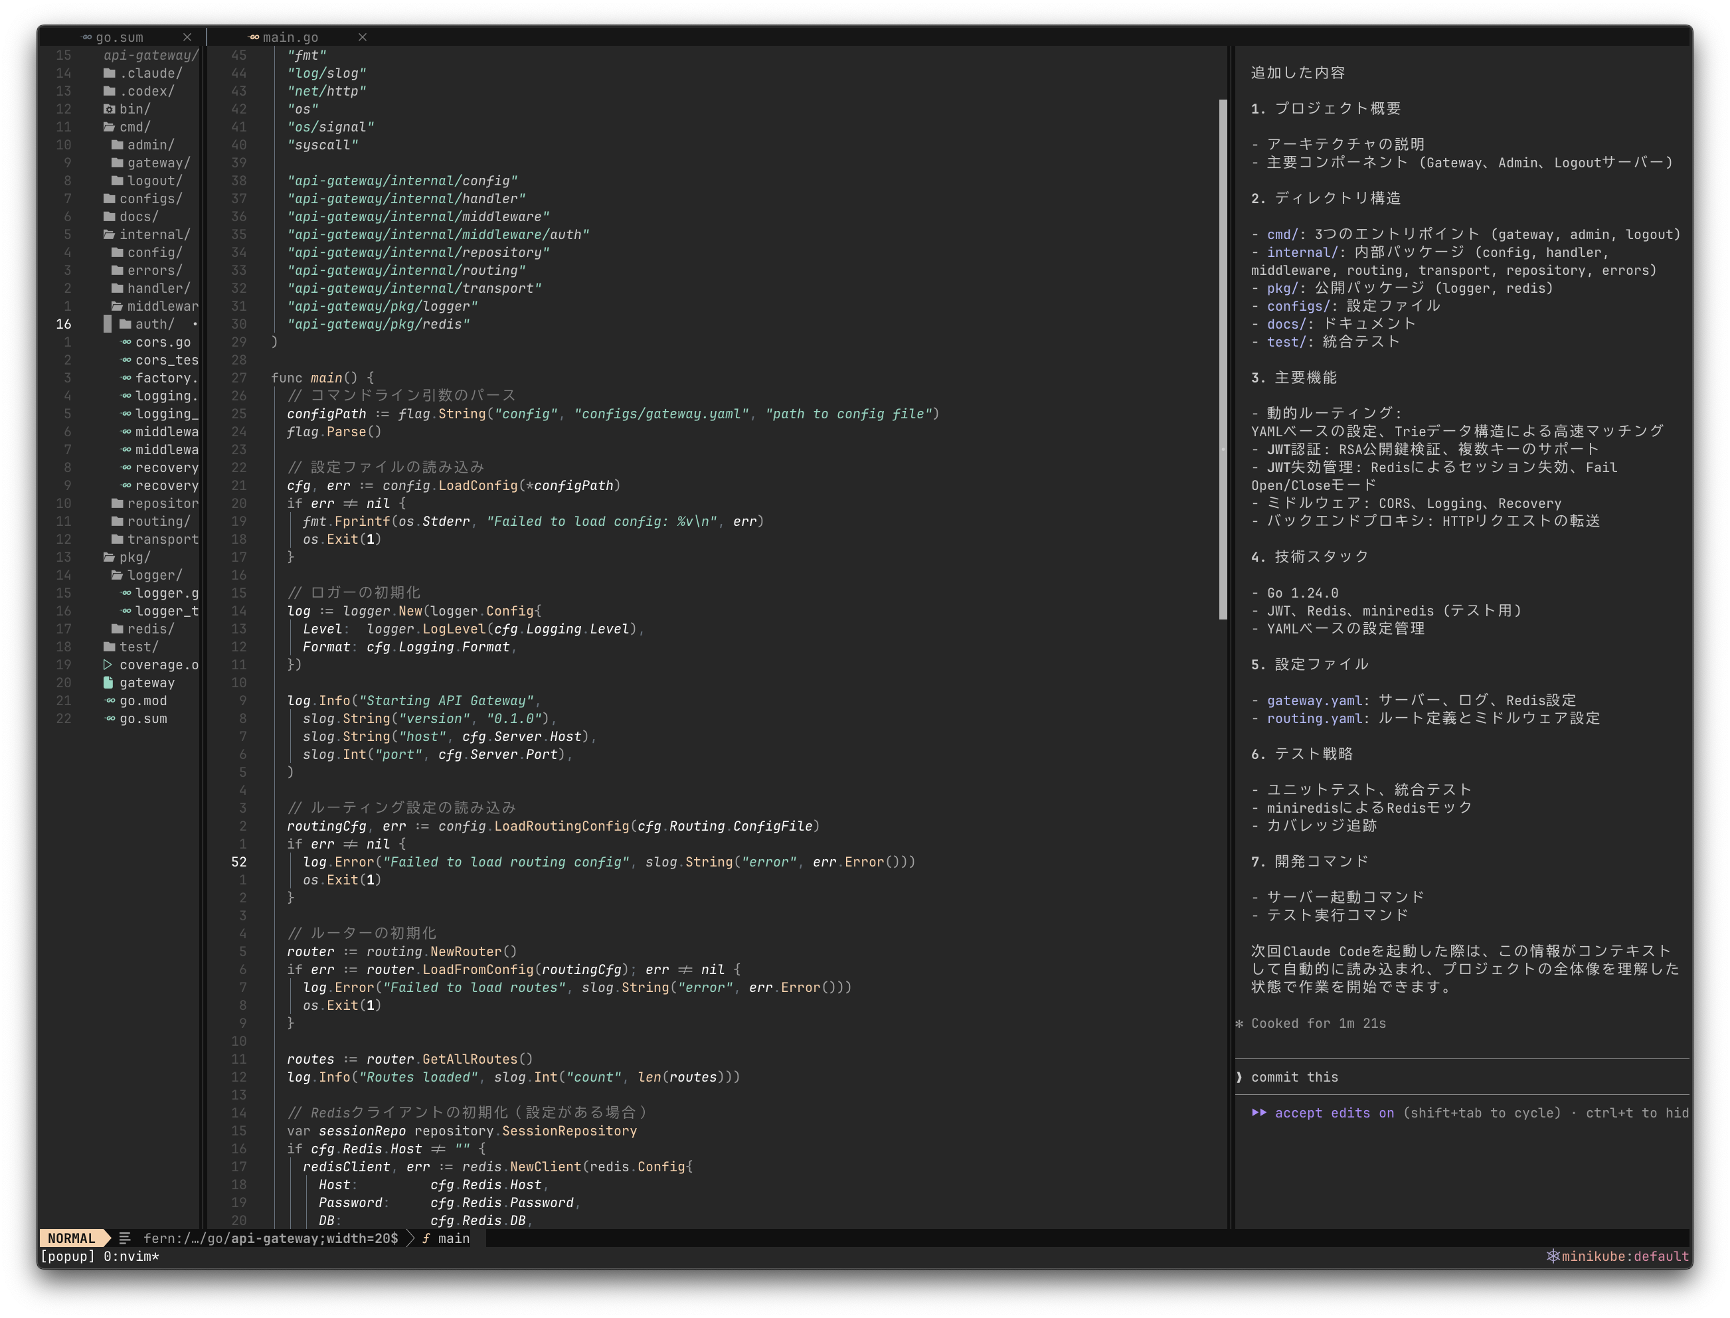The image size is (1730, 1318).
Task: Open the routing.yaml link in chat
Action: (1314, 718)
